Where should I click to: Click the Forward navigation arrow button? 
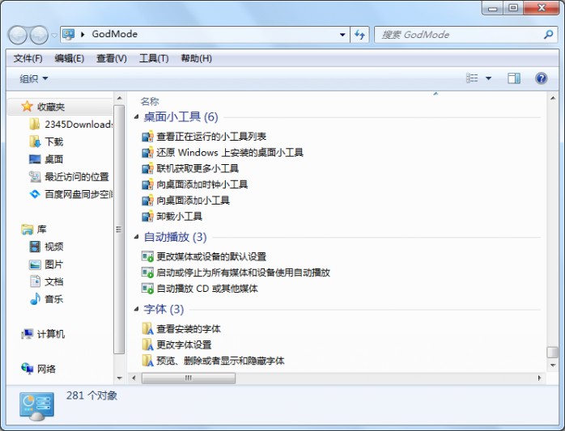tap(39, 35)
